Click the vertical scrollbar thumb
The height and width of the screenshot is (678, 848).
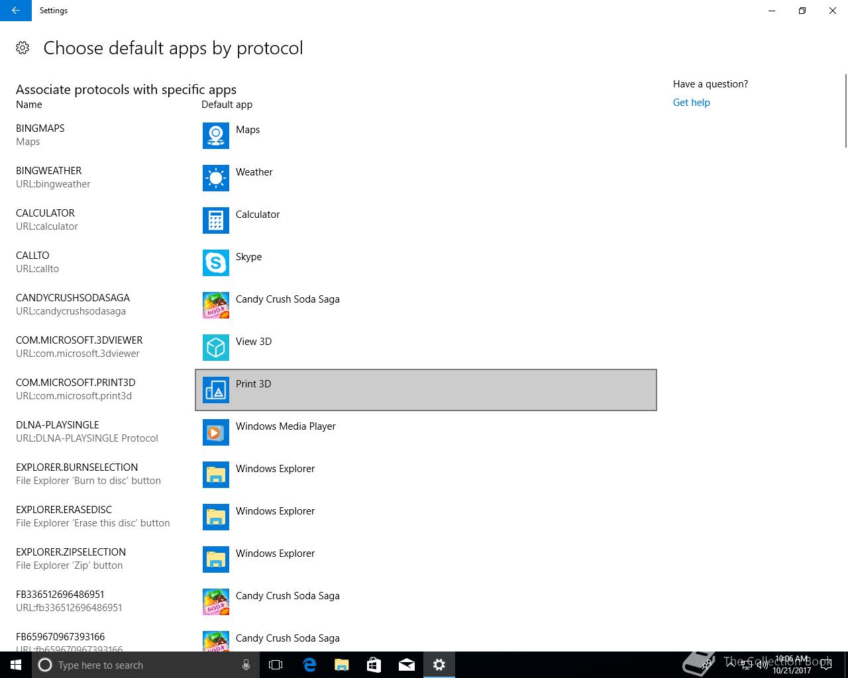point(845,111)
